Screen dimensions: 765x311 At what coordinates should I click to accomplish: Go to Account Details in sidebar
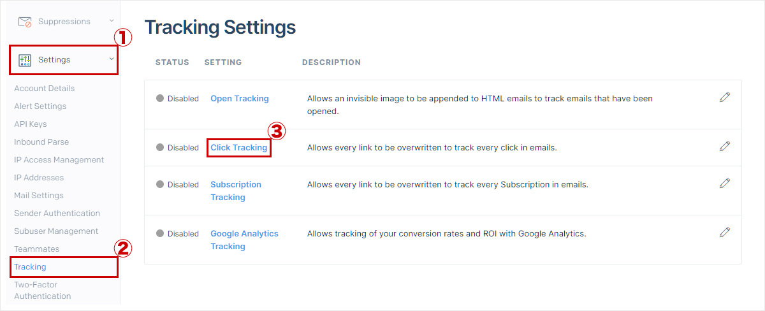44,89
